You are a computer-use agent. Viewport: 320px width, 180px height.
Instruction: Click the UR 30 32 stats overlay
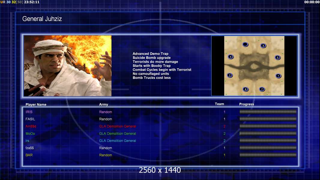(12, 2)
